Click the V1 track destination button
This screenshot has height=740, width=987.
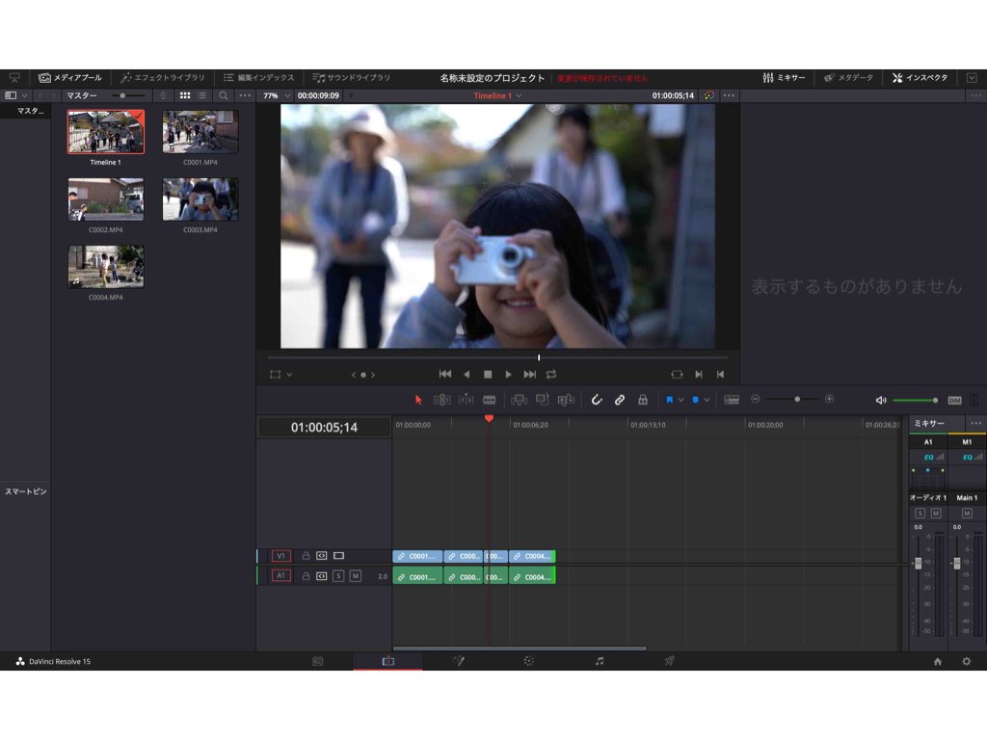[280, 556]
